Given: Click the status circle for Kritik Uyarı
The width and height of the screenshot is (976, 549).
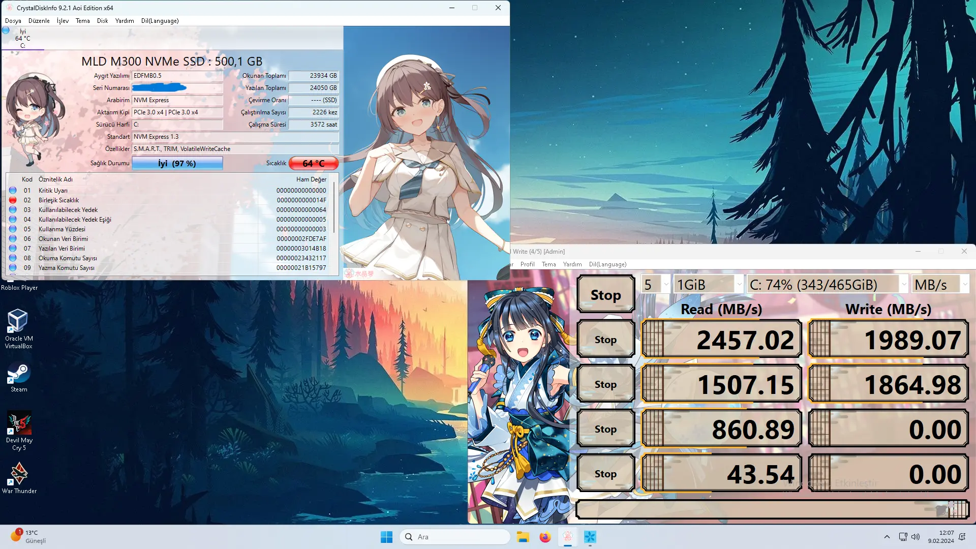Looking at the screenshot, I should [x=13, y=190].
